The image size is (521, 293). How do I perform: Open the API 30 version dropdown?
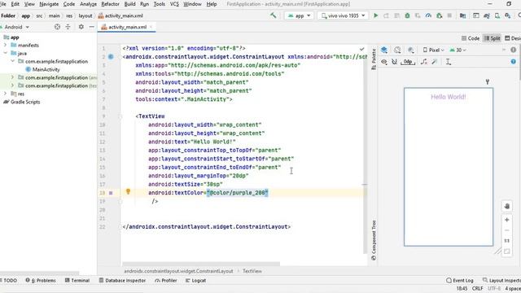(458, 50)
